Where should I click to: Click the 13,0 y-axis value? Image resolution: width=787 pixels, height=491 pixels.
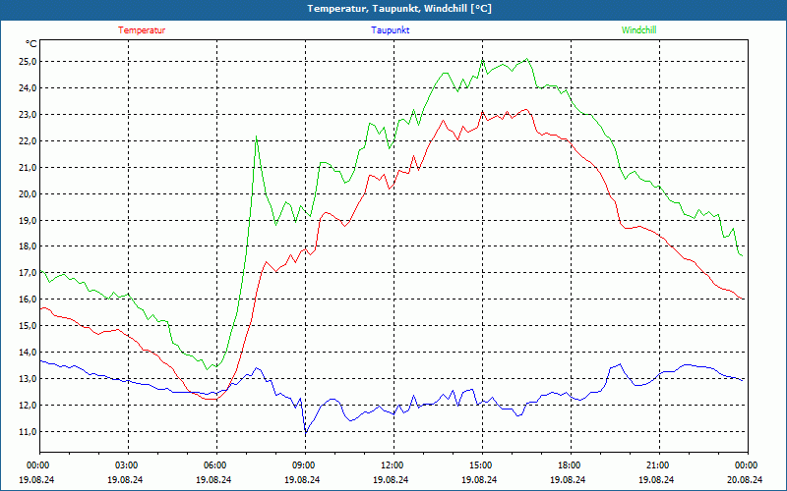pos(28,379)
